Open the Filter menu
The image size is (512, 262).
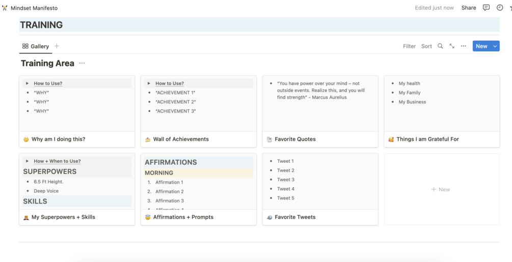[409, 46]
